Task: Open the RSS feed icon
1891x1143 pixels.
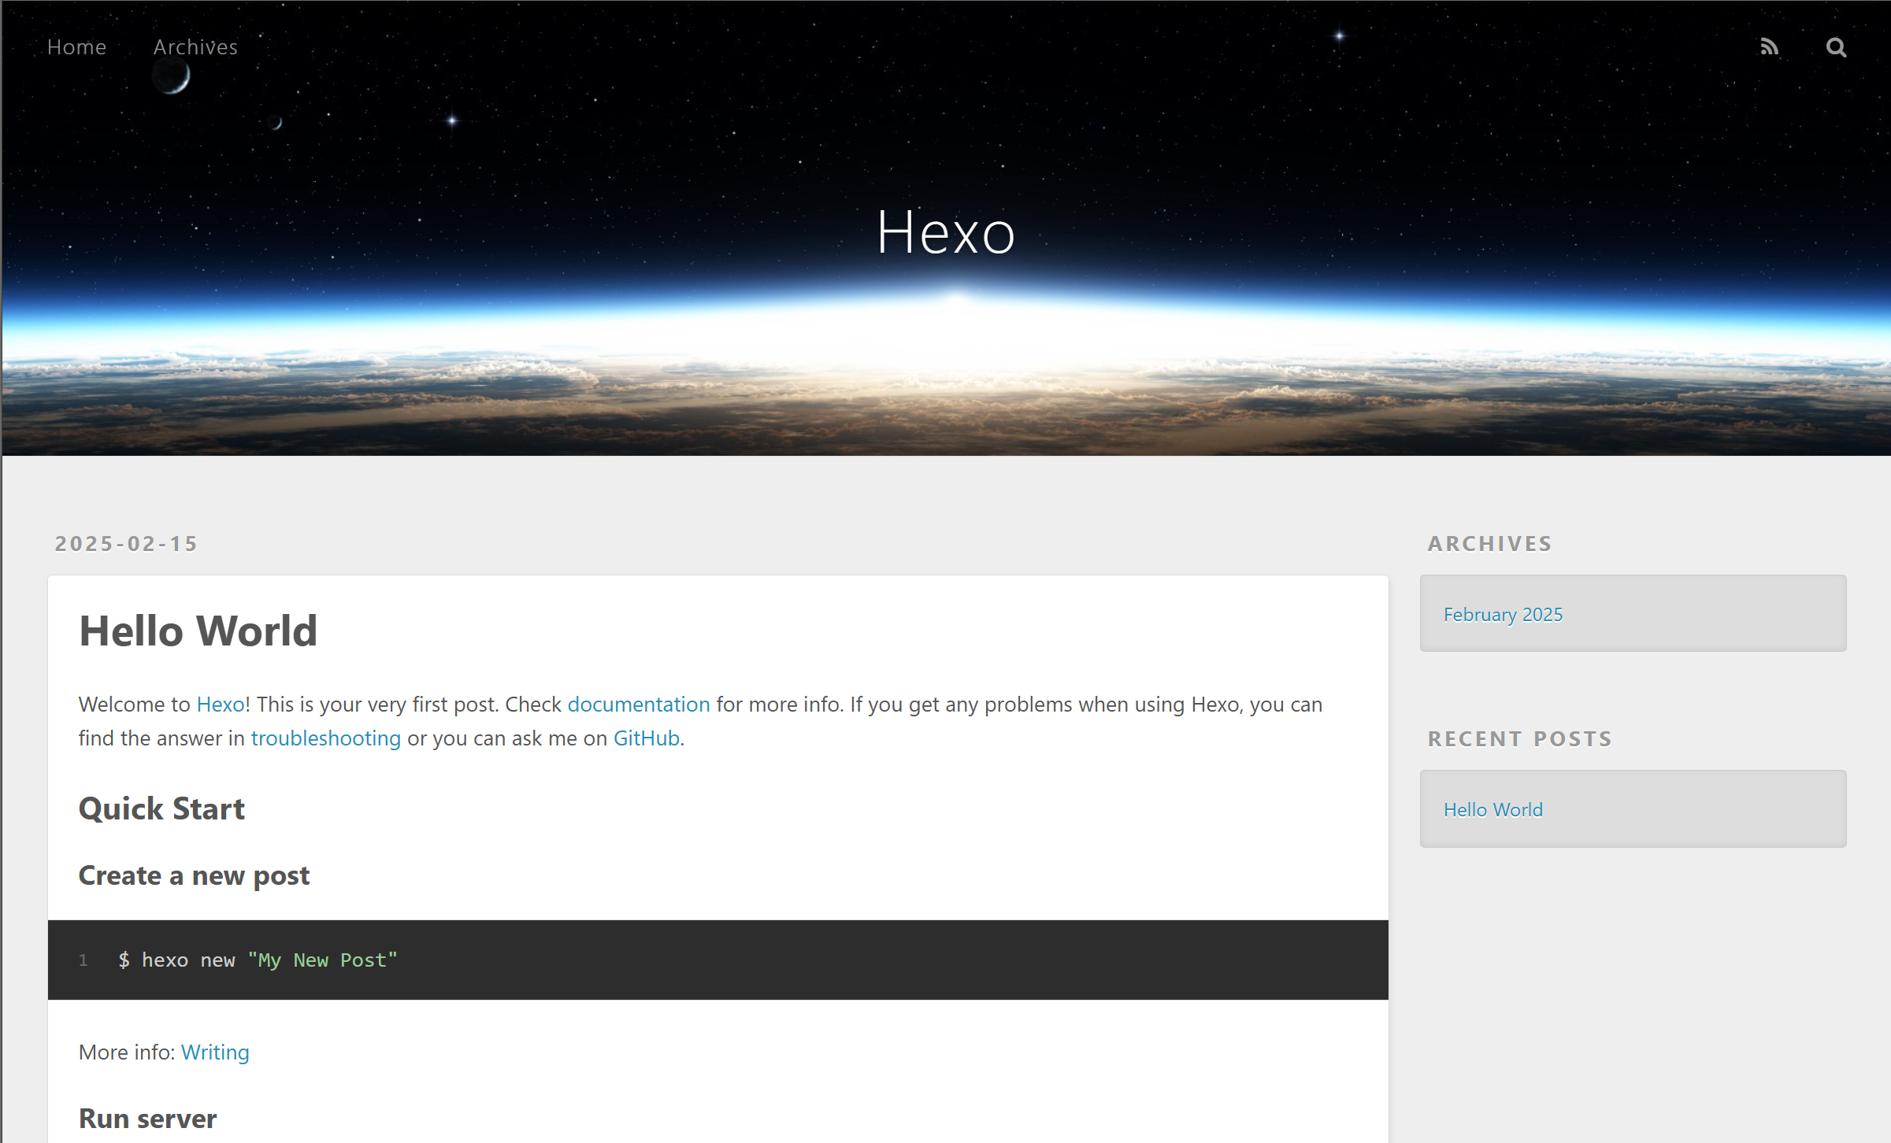Action: coord(1769,47)
